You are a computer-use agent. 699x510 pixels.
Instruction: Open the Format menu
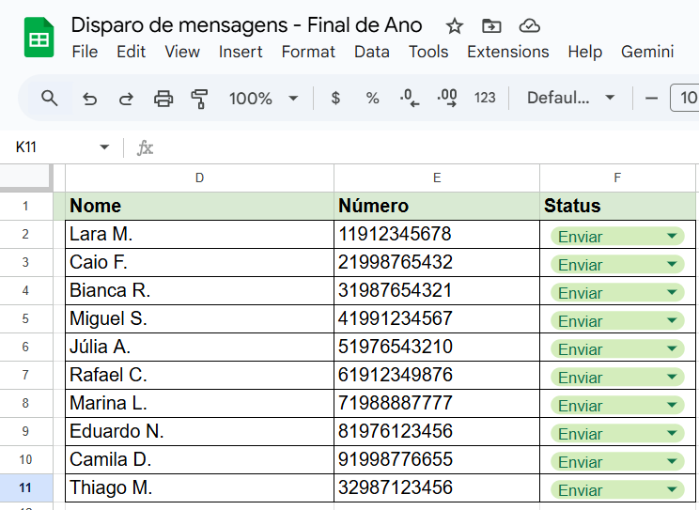[x=308, y=52]
